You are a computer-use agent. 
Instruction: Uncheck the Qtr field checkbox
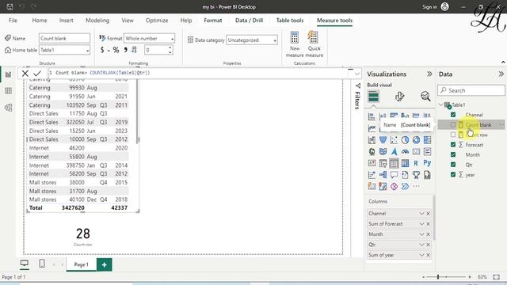453,165
